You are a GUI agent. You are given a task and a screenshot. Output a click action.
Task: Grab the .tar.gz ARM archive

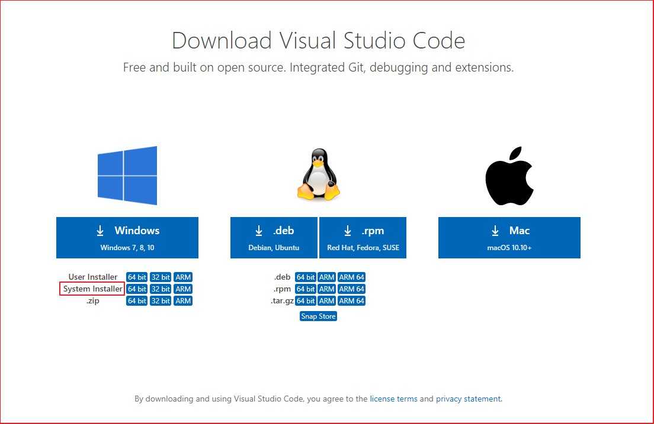click(x=326, y=301)
